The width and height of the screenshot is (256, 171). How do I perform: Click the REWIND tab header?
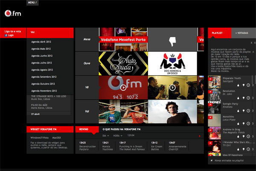click(87, 129)
